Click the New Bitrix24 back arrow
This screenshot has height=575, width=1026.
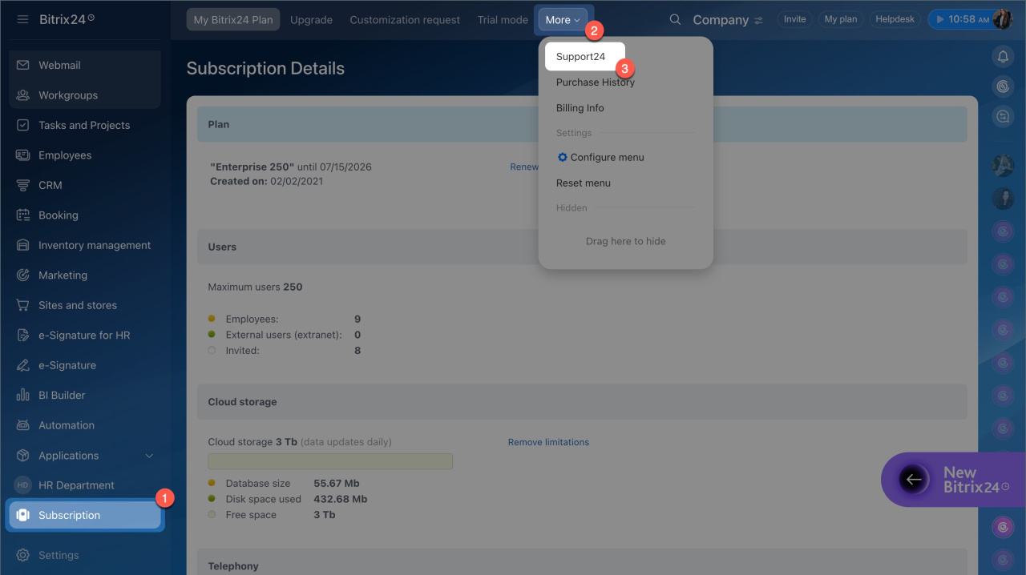pos(913,480)
